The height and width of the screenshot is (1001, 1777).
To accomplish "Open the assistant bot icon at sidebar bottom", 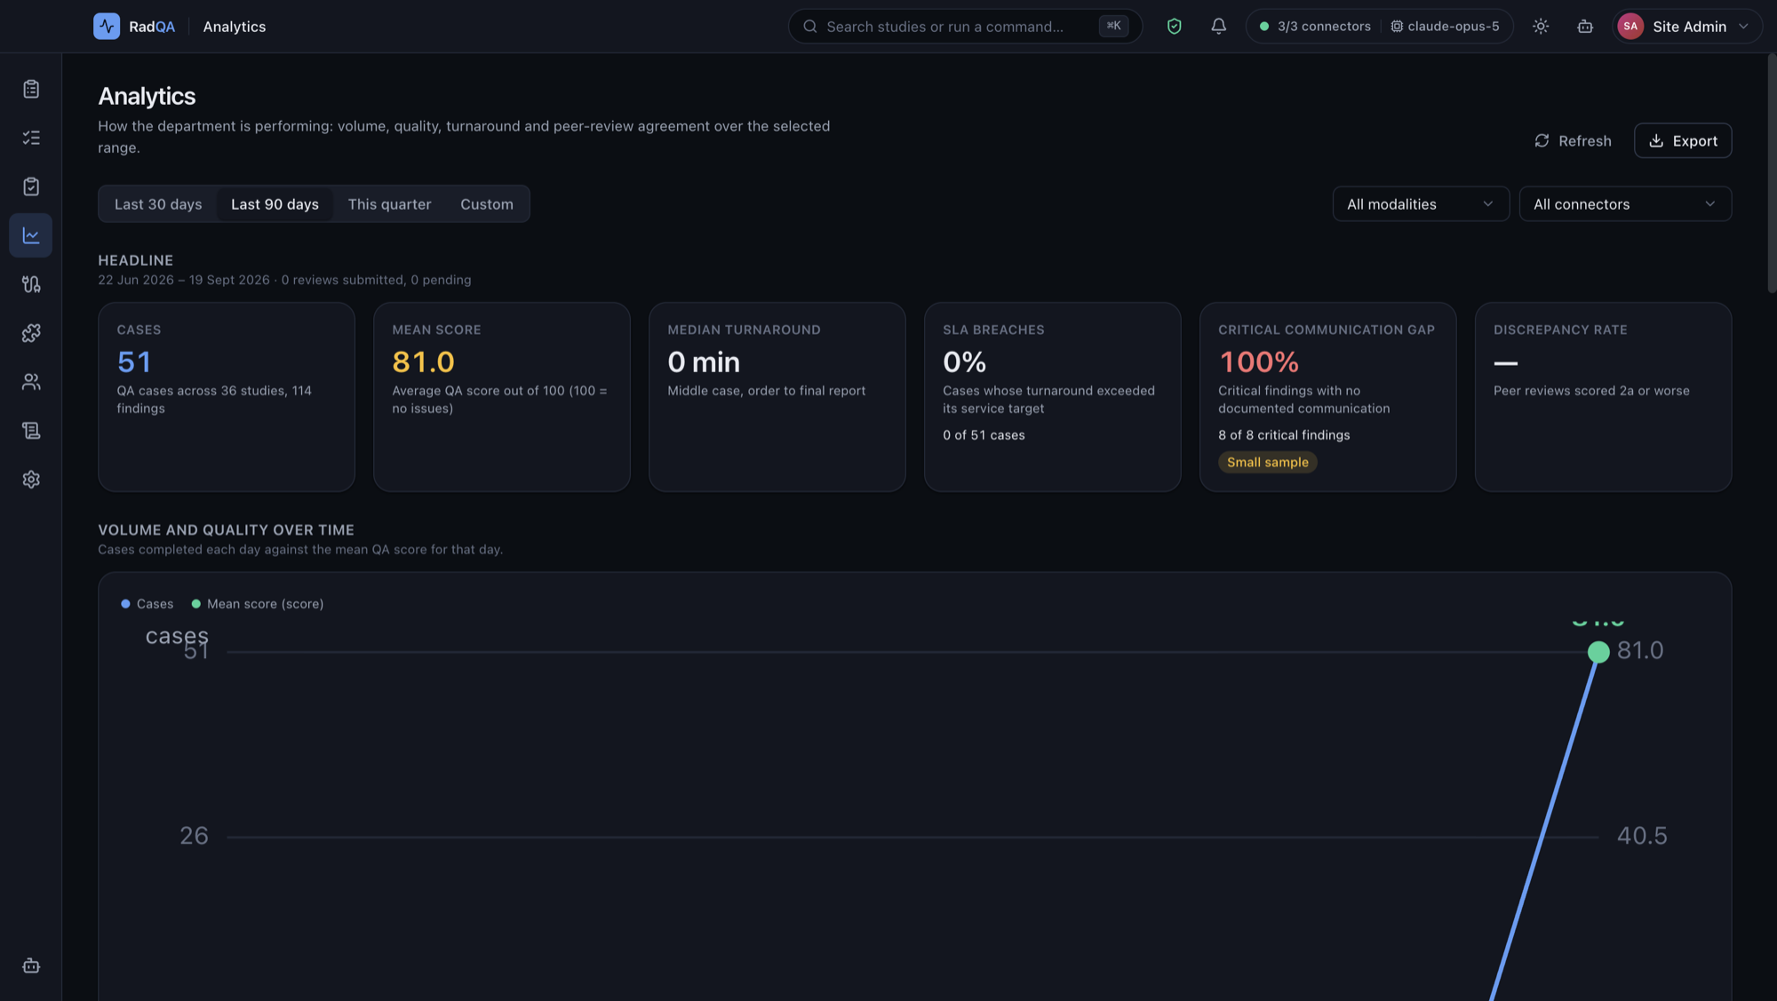I will pos(31,965).
